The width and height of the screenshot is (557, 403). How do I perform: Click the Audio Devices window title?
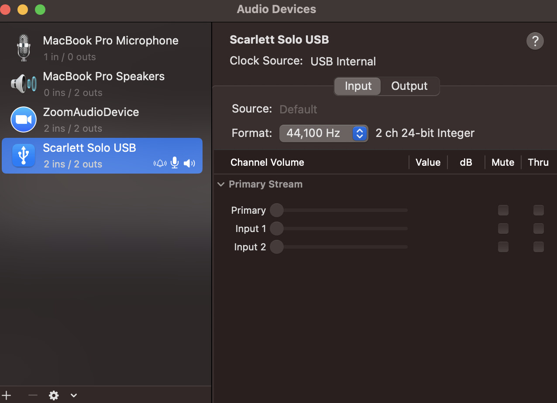276,9
